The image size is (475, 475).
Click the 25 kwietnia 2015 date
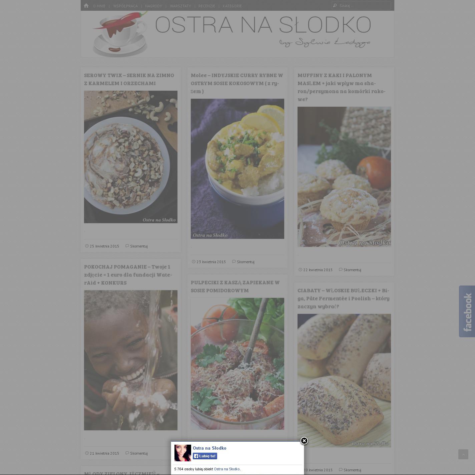click(x=104, y=246)
